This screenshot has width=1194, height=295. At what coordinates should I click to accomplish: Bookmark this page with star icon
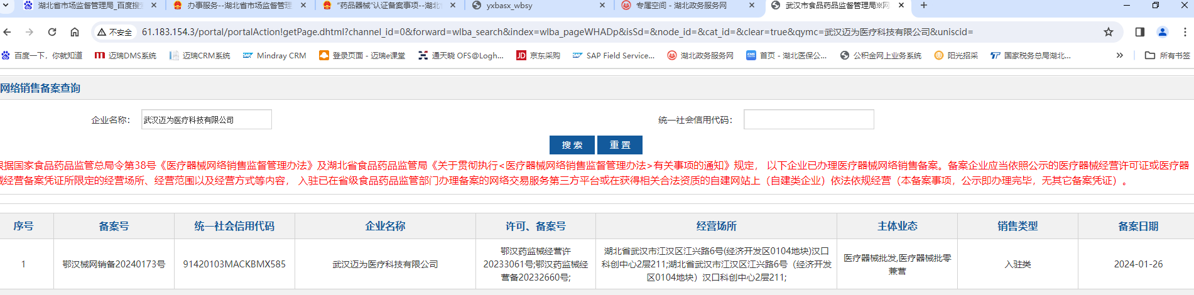coord(1109,32)
